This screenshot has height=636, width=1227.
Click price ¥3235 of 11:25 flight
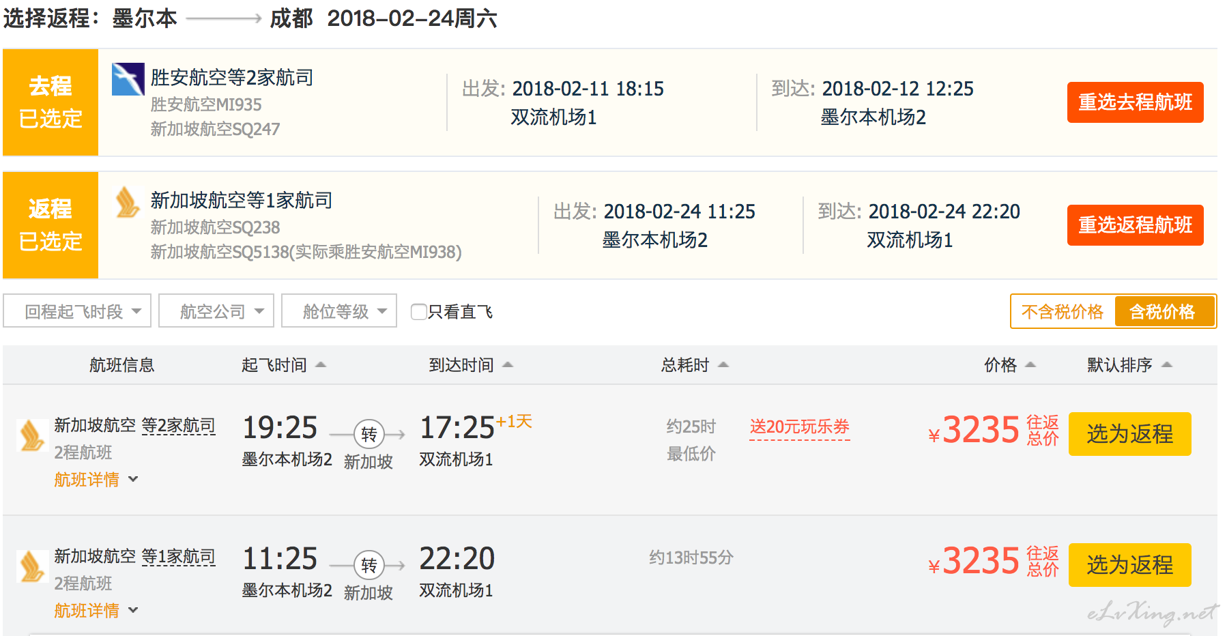(x=974, y=561)
